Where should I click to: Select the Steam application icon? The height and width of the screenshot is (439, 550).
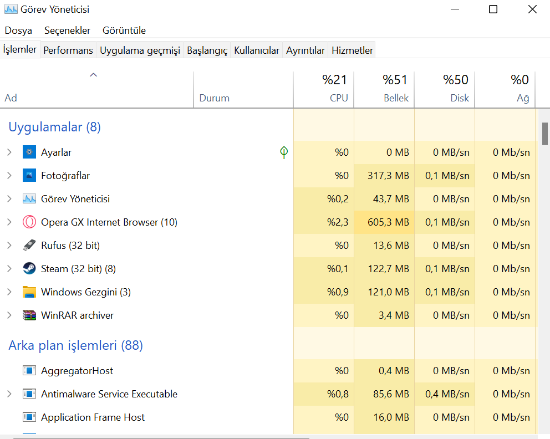[x=29, y=269]
